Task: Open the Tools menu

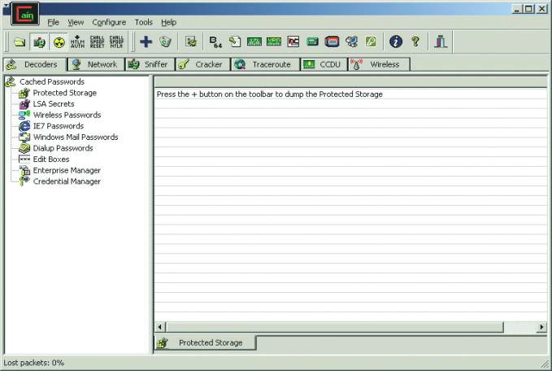Action: tap(143, 22)
